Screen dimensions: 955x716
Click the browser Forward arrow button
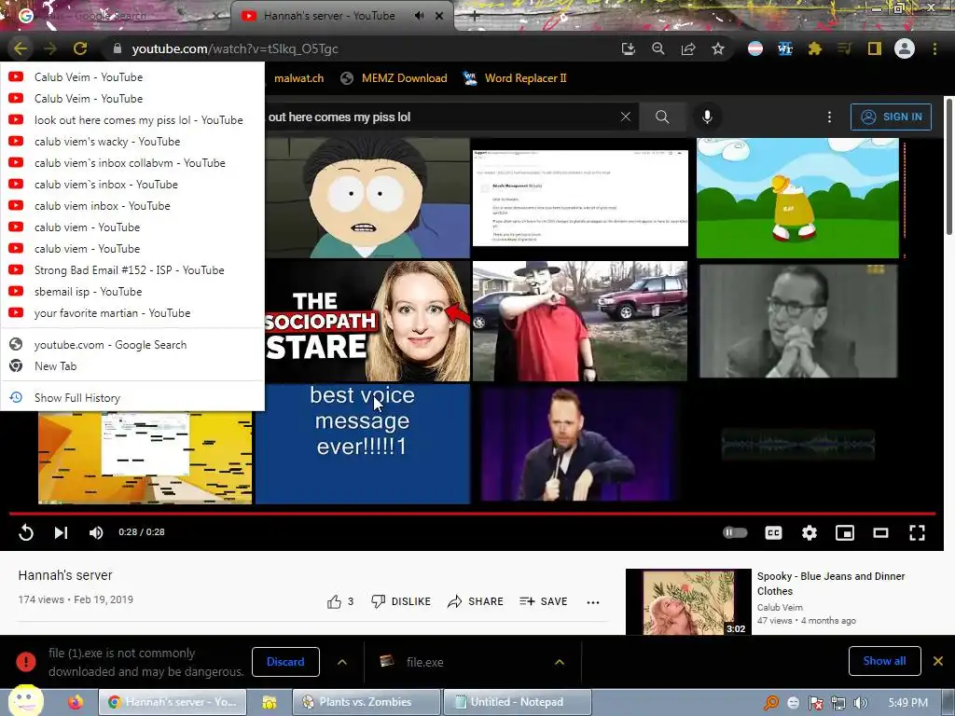point(50,48)
